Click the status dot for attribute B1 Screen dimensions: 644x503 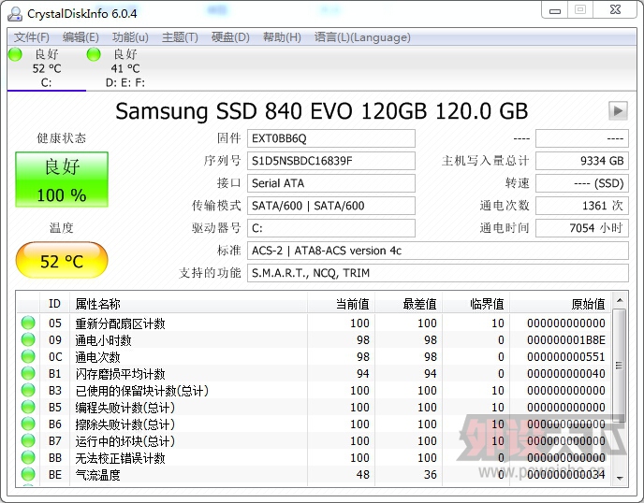tap(28, 373)
